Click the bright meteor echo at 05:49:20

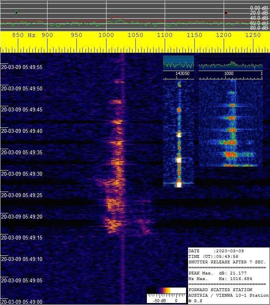click(114, 225)
